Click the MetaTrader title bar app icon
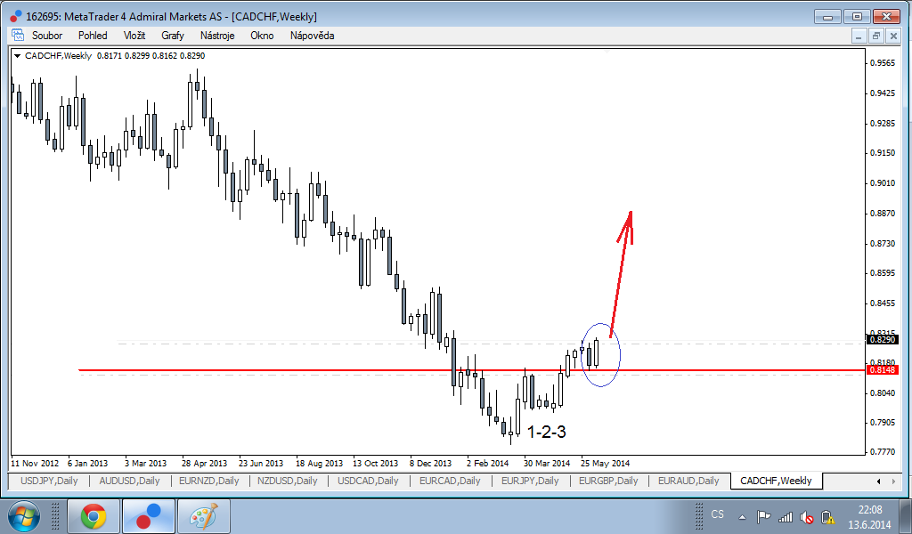The image size is (912, 534). pyautogui.click(x=16, y=16)
